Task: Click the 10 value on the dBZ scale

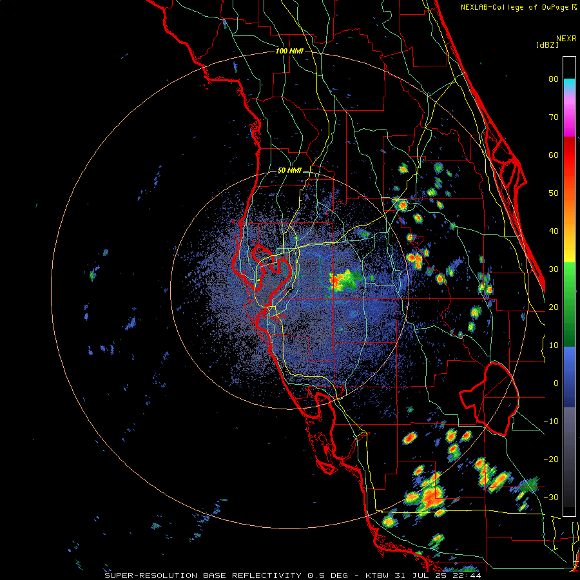Action: click(x=554, y=345)
